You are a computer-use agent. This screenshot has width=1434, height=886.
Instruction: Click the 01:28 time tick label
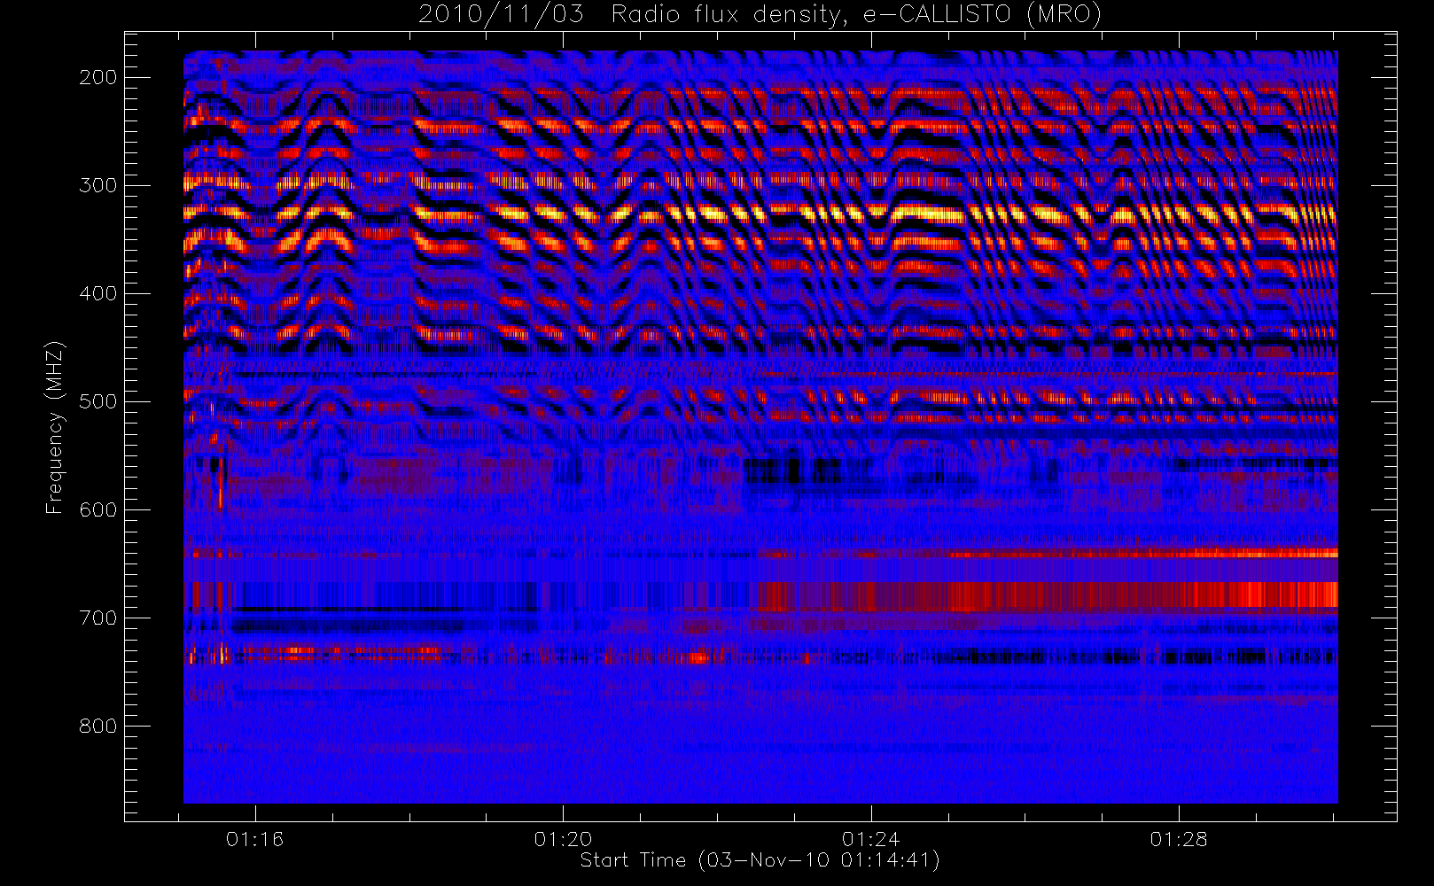pyautogui.click(x=1179, y=839)
